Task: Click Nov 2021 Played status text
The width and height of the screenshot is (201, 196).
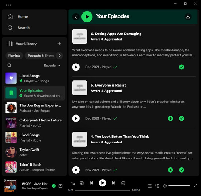Action: pos(98,170)
